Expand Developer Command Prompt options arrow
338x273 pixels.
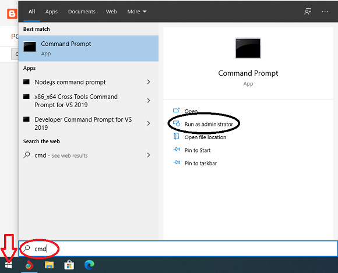click(x=149, y=123)
